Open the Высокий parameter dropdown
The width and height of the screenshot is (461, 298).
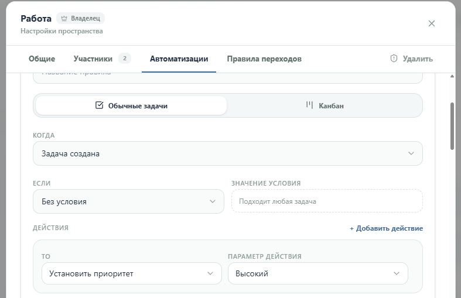318,273
